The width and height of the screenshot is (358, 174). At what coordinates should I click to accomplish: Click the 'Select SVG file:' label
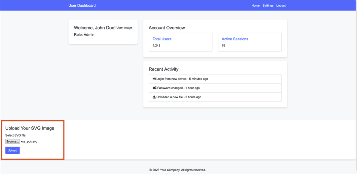[x=16, y=135]
